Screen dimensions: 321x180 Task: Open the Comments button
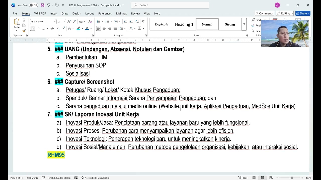(x=264, y=13)
